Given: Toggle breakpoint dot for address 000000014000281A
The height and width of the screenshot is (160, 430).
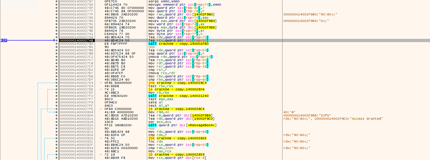Looking at the screenshot, I should coord(56,125).
